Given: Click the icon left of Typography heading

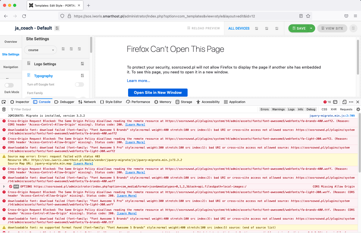Looking at the screenshot, I should [29, 75].
